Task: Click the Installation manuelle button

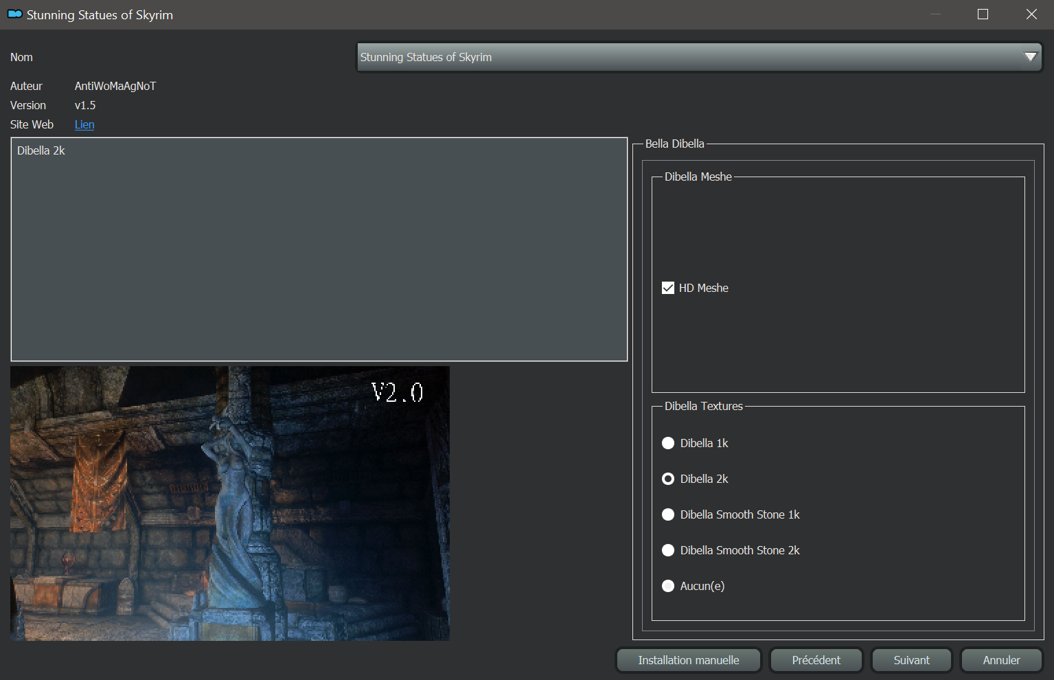Action: [x=689, y=660]
